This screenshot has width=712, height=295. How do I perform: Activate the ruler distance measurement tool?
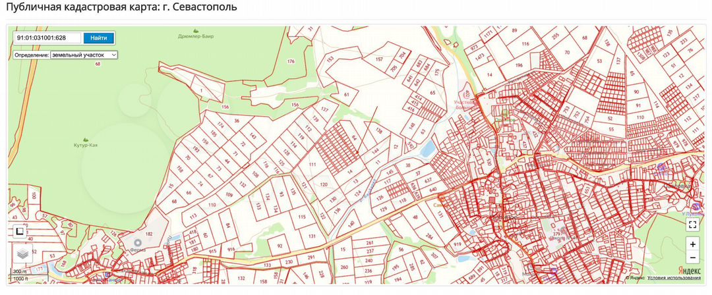(20, 231)
